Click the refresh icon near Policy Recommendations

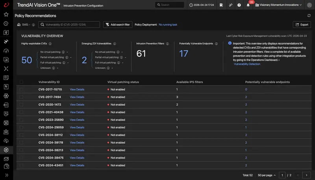click(x=309, y=16)
